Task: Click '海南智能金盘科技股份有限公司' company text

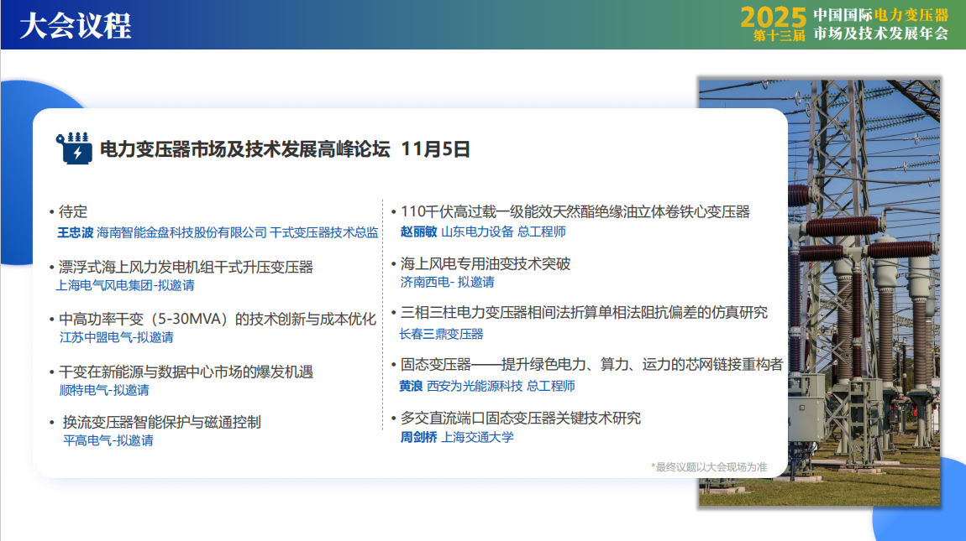Action: pyautogui.click(x=181, y=232)
